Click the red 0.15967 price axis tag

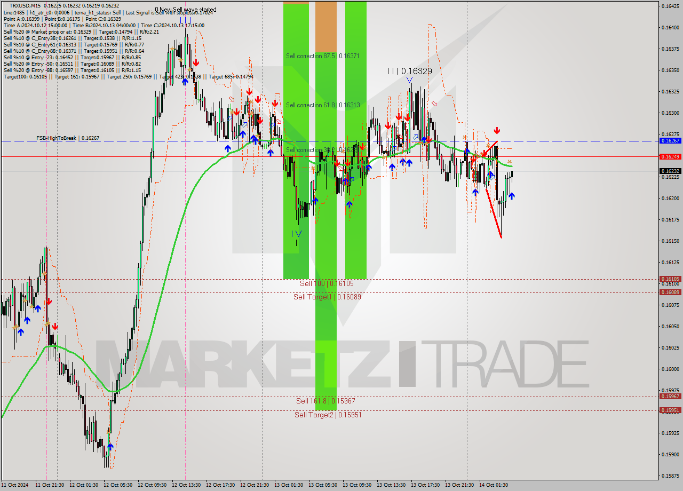pos(670,397)
